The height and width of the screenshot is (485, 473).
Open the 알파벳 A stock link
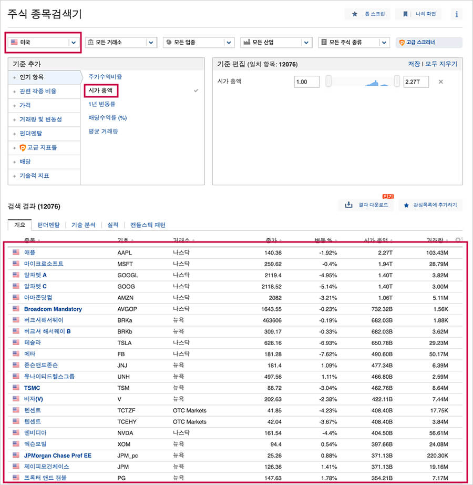pyautogui.click(x=35, y=275)
